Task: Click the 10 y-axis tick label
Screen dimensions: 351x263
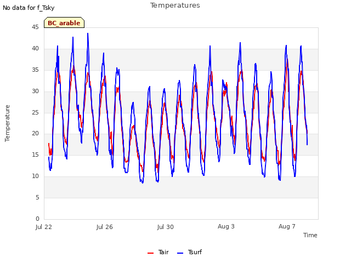Action: coord(35,176)
